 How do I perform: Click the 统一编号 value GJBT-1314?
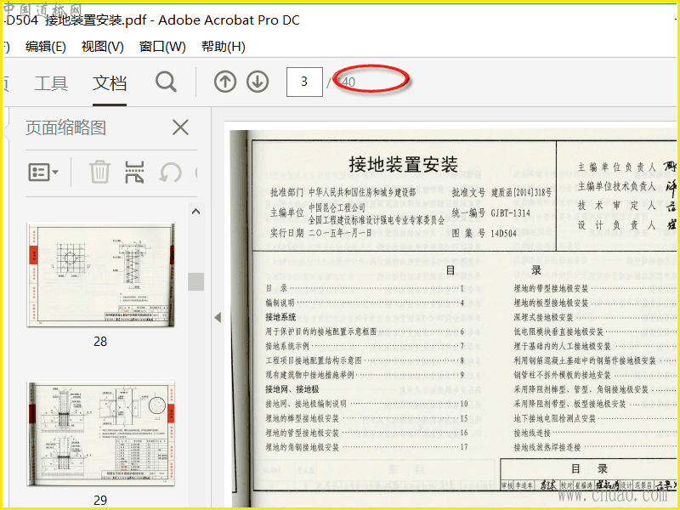(511, 213)
